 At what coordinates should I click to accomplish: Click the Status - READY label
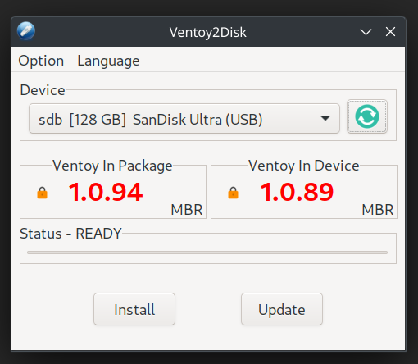coord(70,234)
